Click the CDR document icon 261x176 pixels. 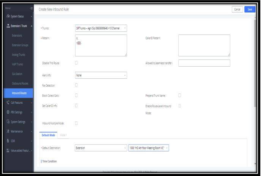point(8,141)
